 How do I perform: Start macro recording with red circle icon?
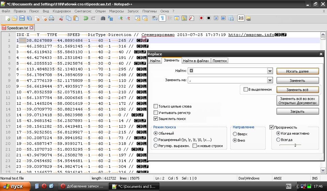click(x=201, y=18)
